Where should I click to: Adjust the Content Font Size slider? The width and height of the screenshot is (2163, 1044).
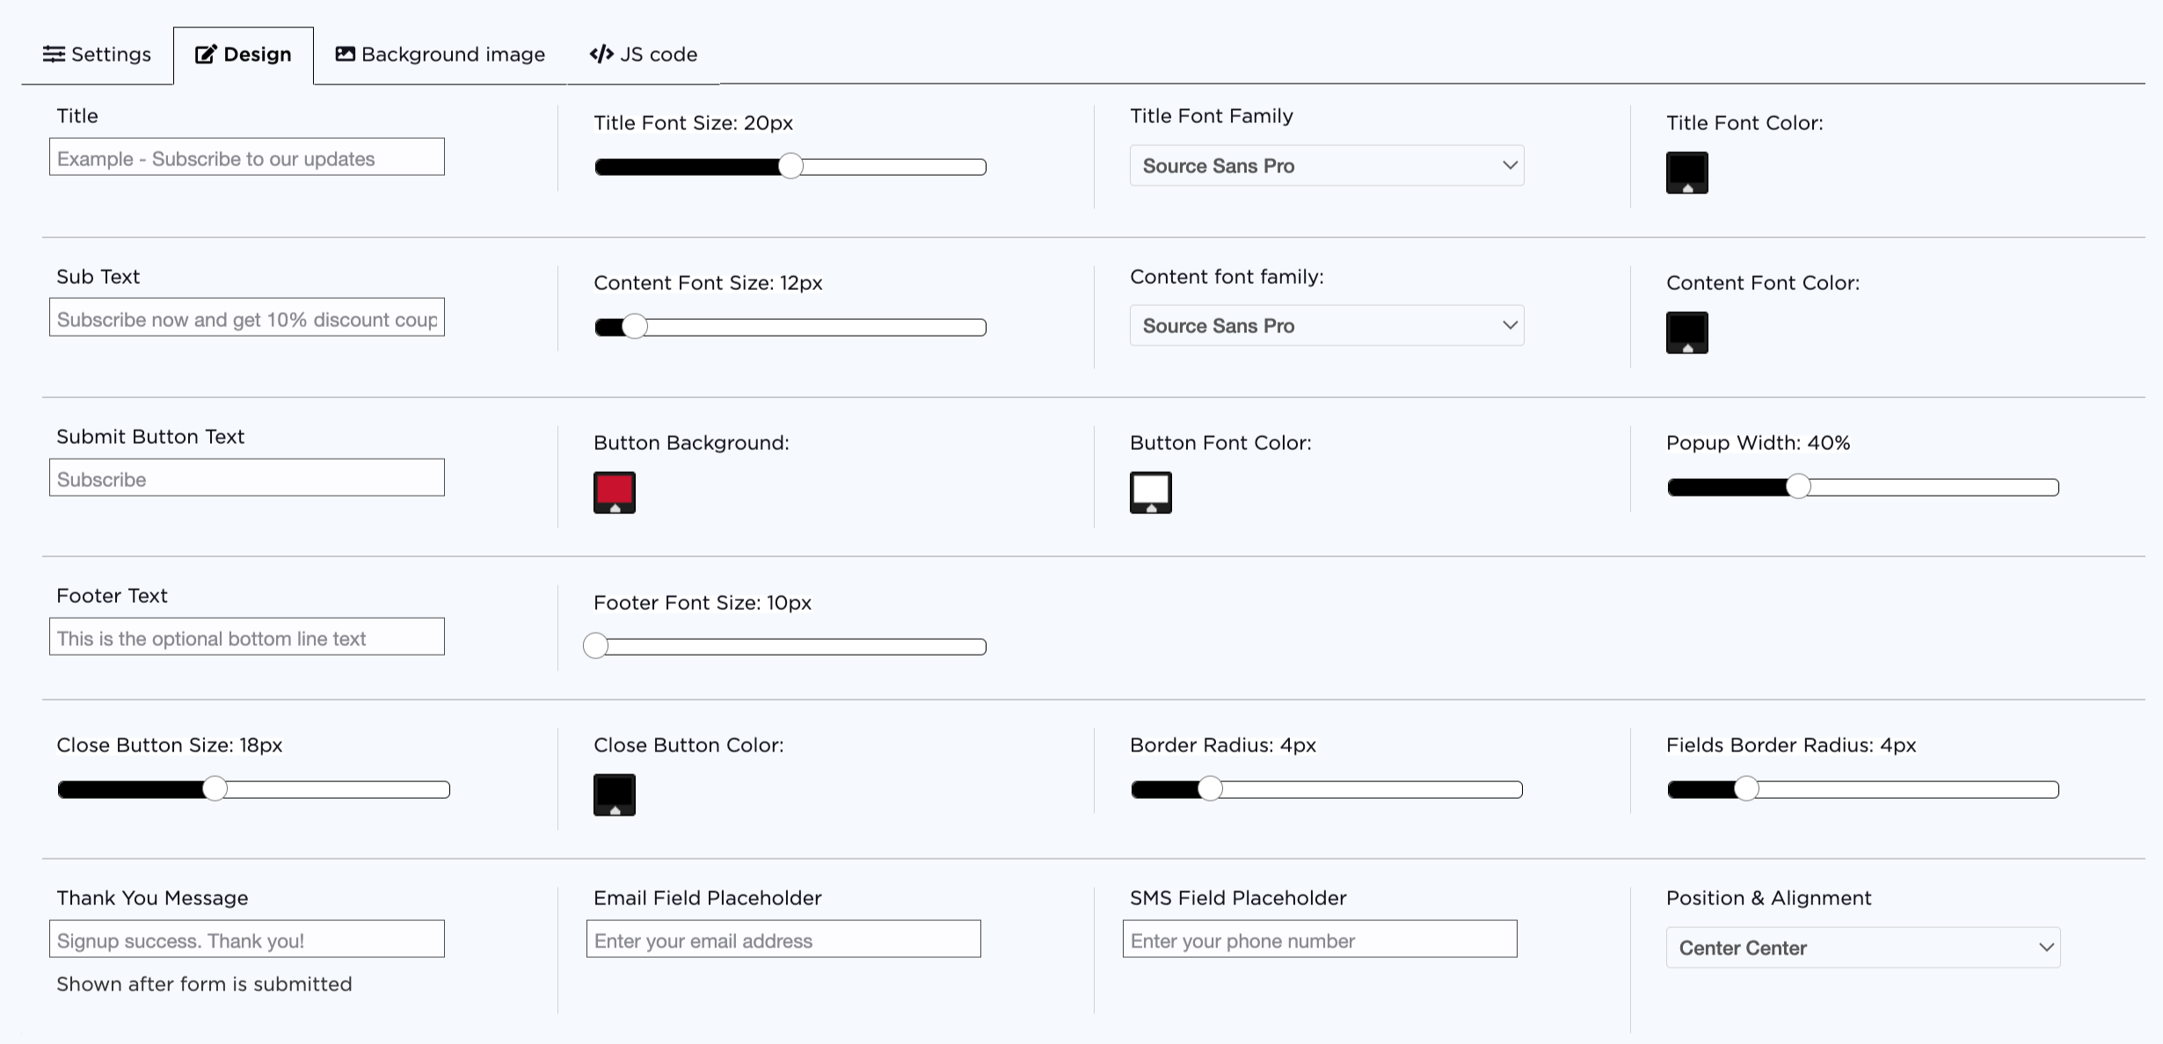[x=790, y=328]
